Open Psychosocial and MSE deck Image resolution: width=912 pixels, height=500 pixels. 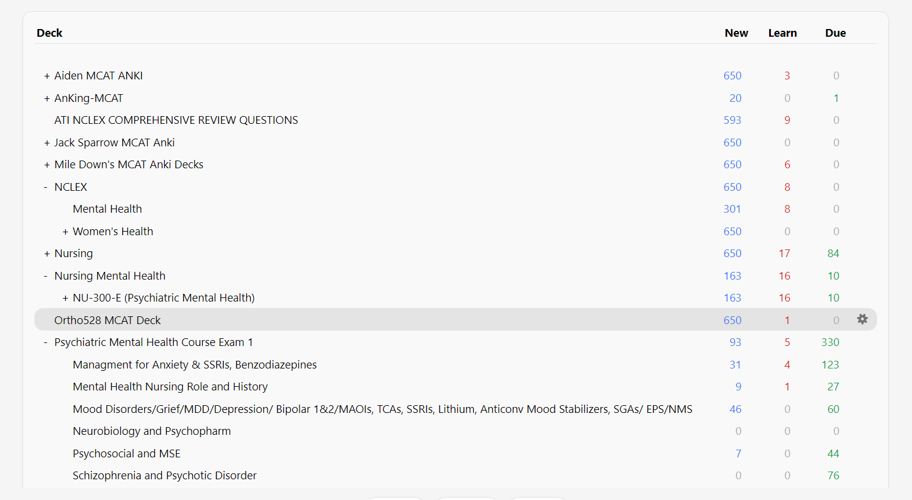126,454
